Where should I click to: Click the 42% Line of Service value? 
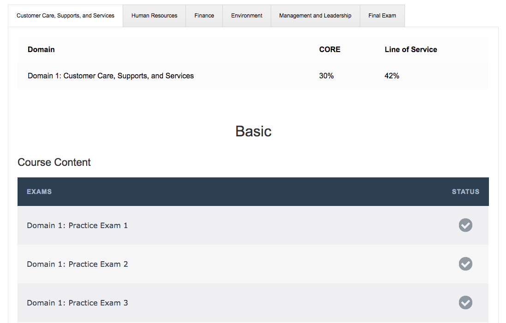click(392, 76)
